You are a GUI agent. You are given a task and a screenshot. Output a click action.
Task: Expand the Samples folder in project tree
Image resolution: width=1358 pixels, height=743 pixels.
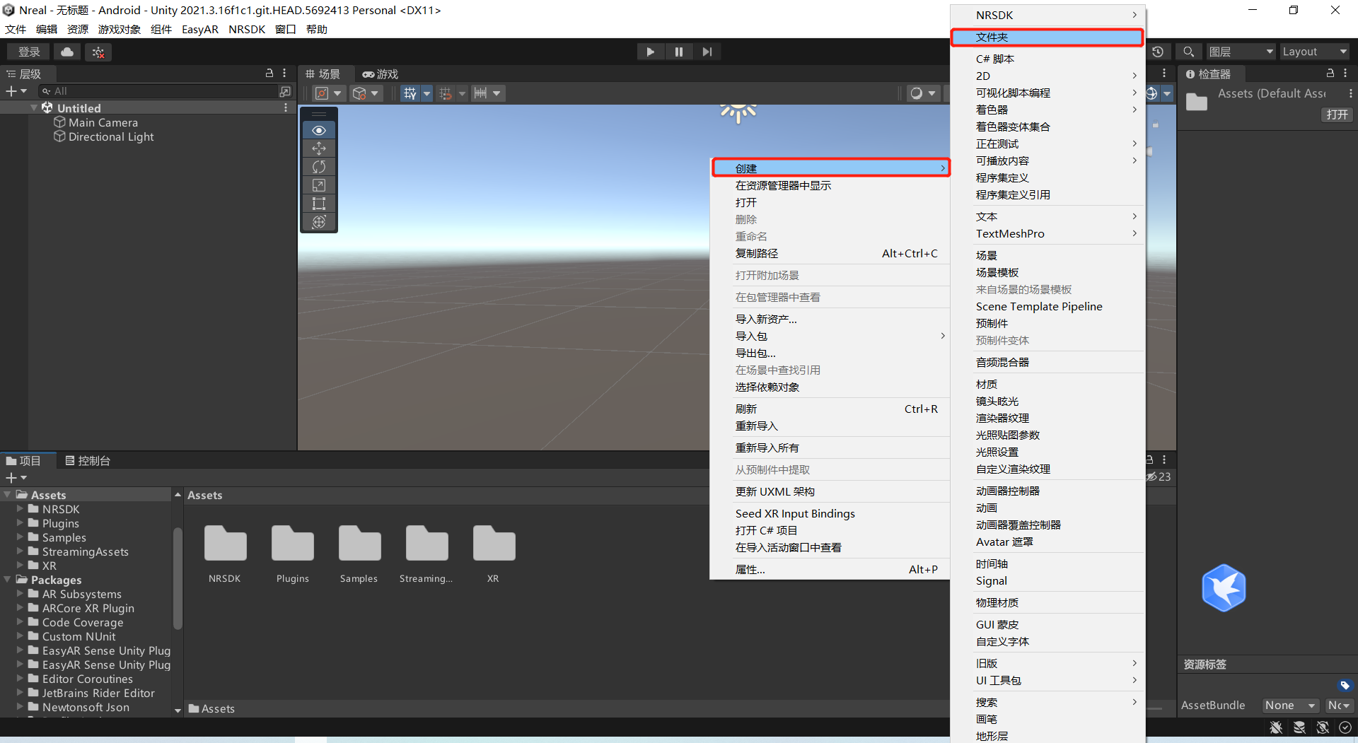pos(20,537)
